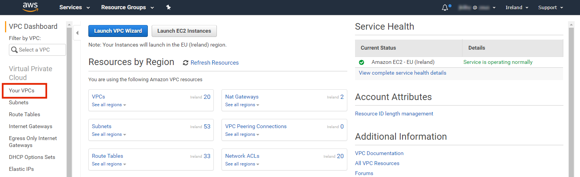Click the refresh arrows icon beside Refresh Resources
580x177 pixels.
(186, 63)
